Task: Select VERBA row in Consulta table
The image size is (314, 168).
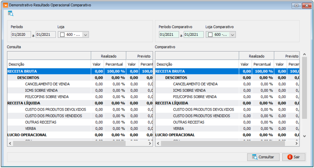Action: click(x=80, y=128)
